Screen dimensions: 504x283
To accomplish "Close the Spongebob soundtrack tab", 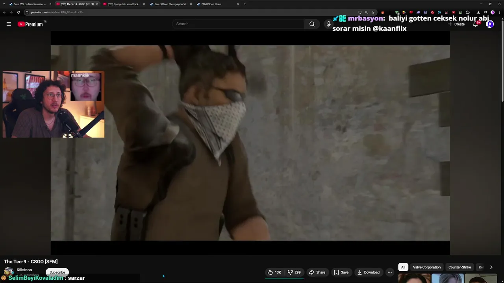I will tap(144, 4).
